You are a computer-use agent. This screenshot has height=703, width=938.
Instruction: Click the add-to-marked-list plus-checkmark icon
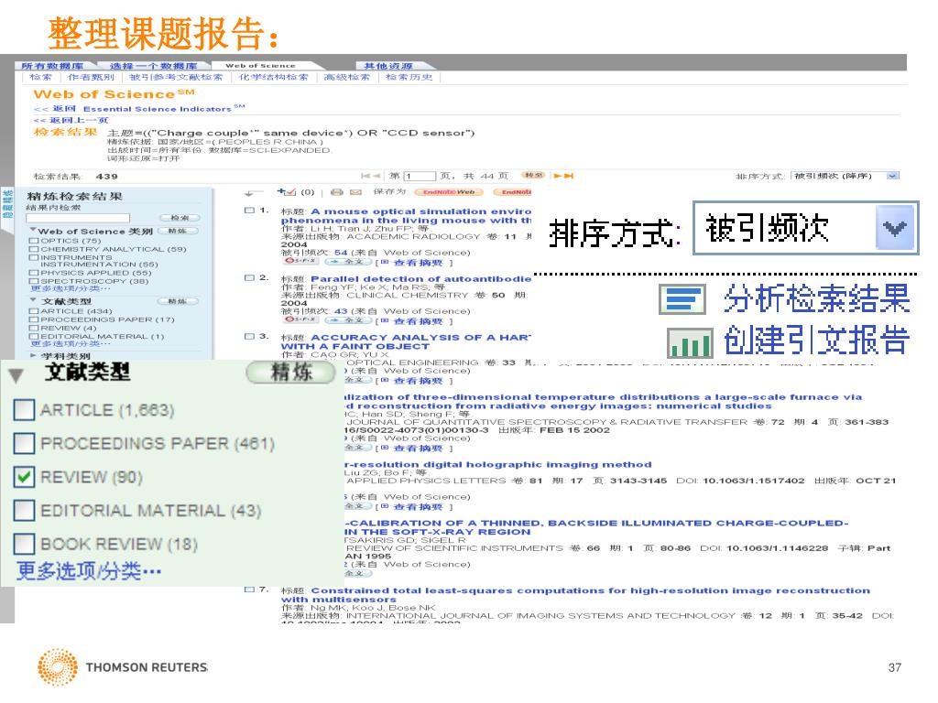point(287,192)
